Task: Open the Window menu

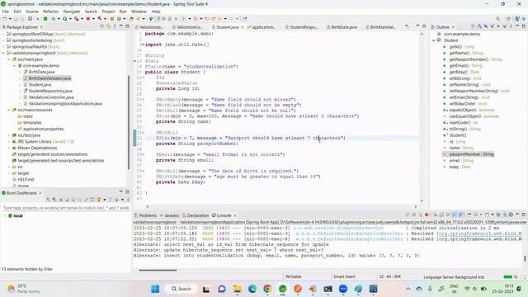Action: click(139, 12)
